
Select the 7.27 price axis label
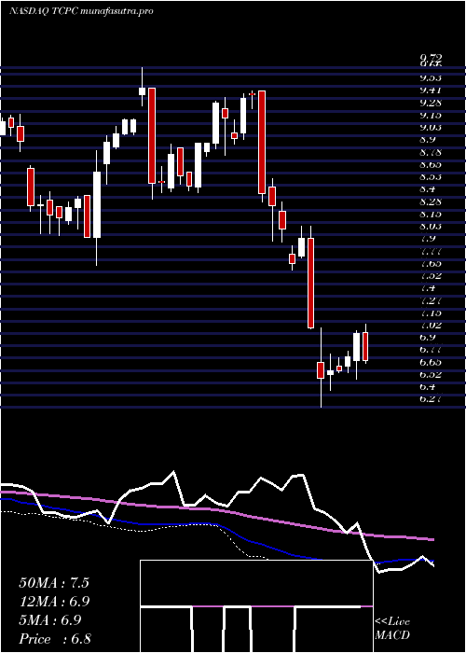[431, 300]
